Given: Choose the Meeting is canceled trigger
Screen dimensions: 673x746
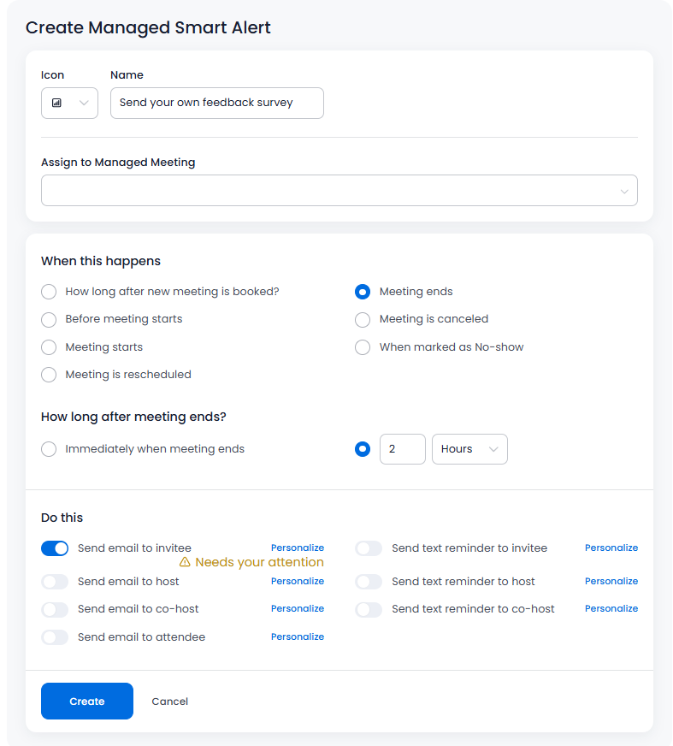Looking at the screenshot, I should pos(363,319).
